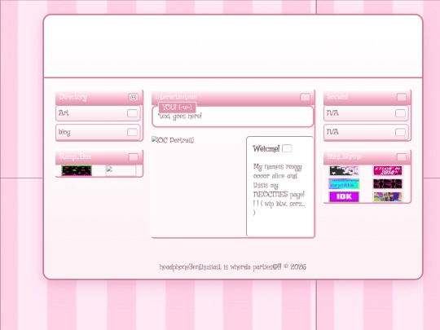
Task: Click the smiley icon in Directory header
Action: [x=134, y=97]
